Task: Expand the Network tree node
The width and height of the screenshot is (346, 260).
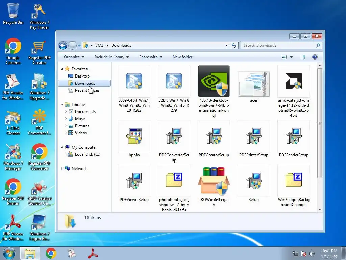Action: (62, 169)
